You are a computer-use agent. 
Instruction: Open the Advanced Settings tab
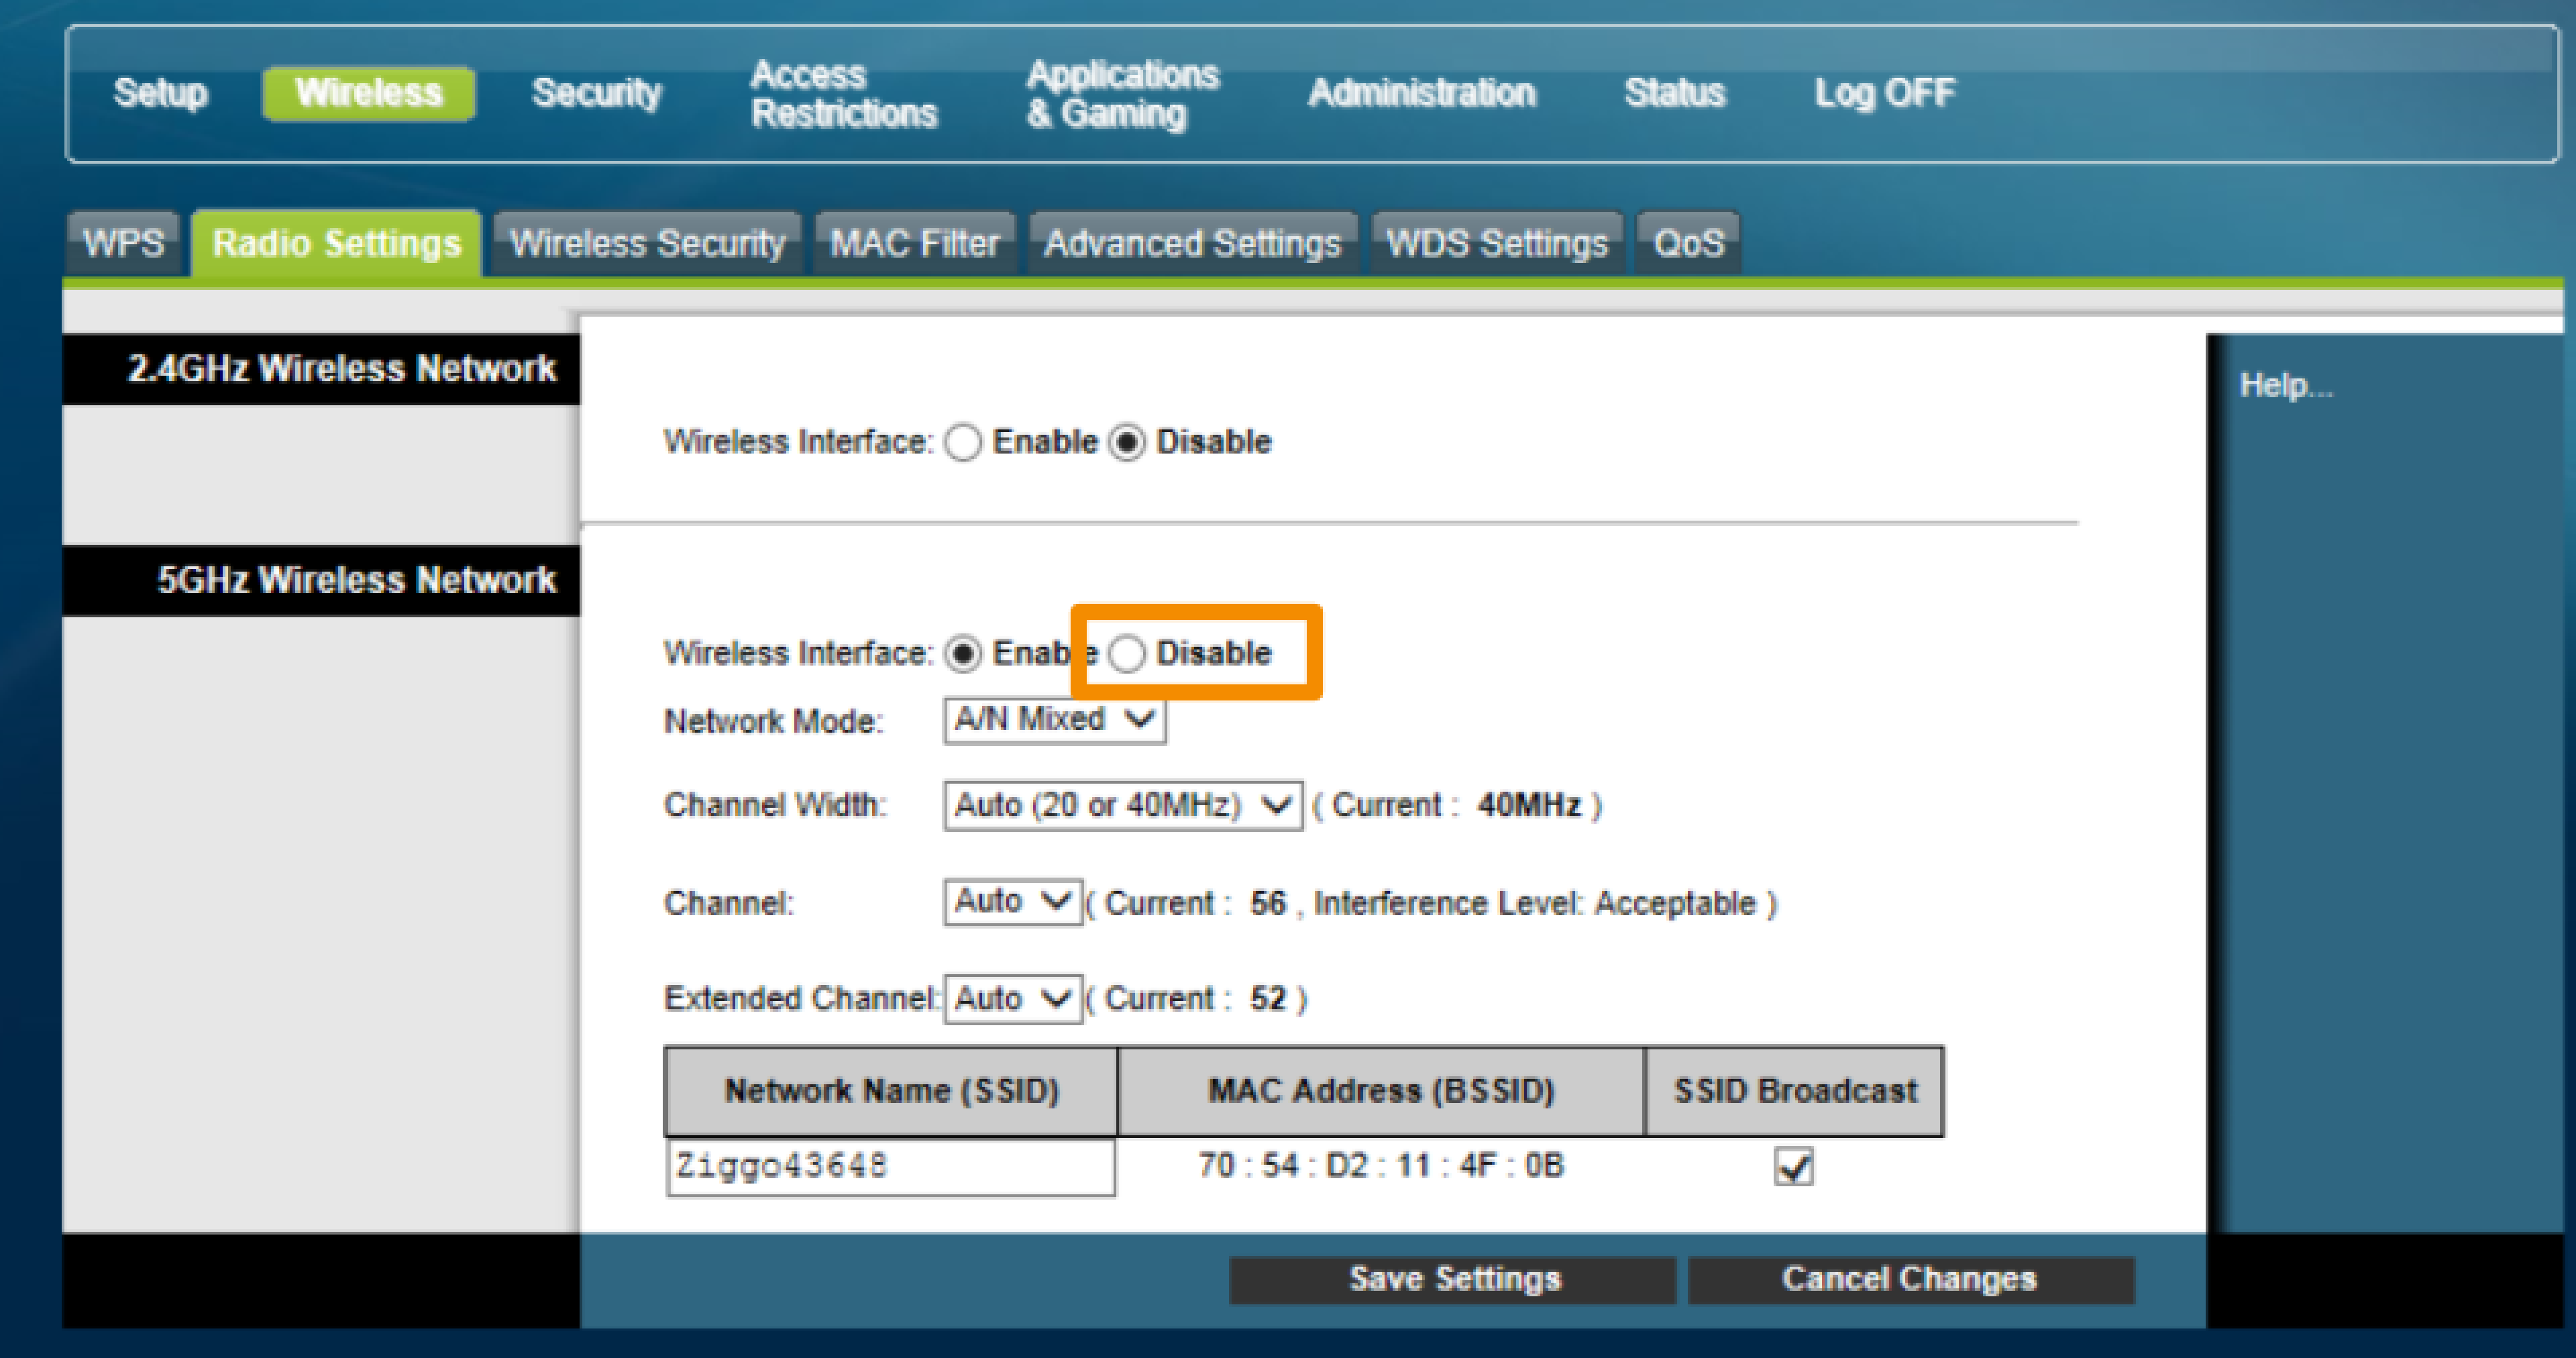[1191, 243]
